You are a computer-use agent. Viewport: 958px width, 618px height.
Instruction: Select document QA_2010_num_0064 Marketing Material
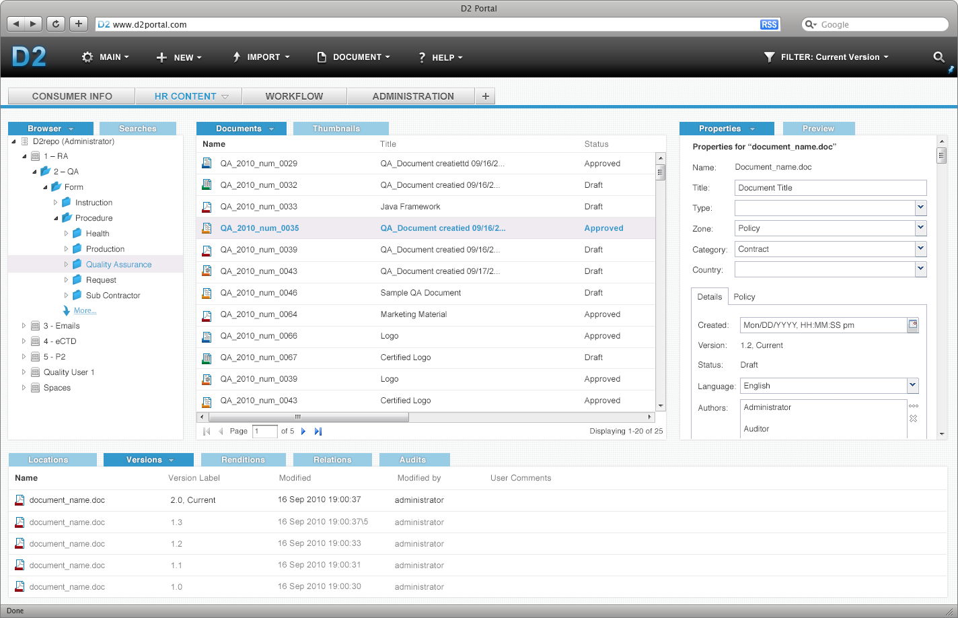tap(426, 314)
